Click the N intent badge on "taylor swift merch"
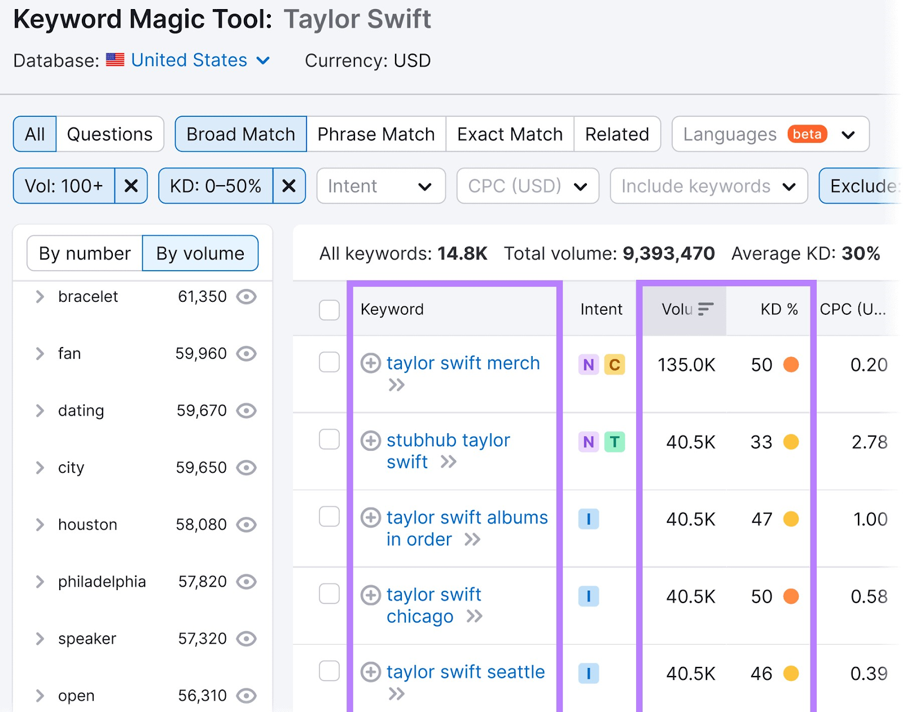Screen dimensions: 903x712 [588, 364]
